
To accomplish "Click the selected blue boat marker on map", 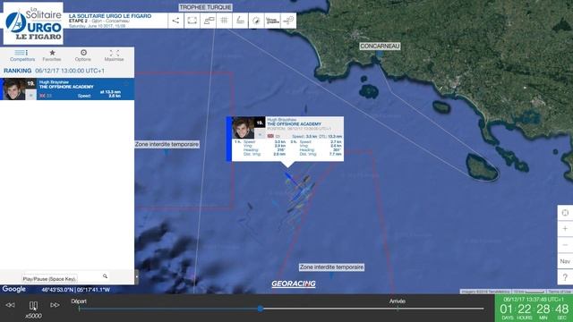I will pyautogui.click(x=288, y=177).
